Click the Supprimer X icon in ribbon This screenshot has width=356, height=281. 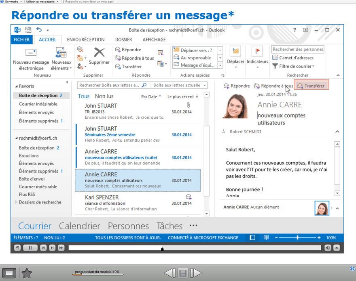point(99,52)
